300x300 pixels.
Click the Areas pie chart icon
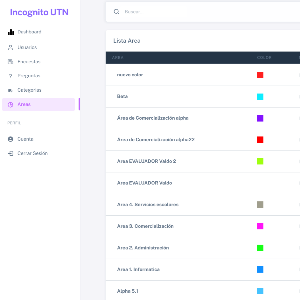point(10,105)
